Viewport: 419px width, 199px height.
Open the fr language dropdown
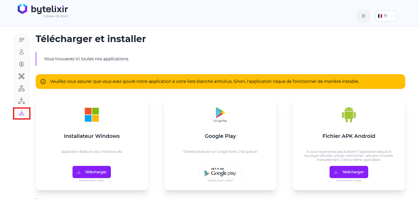pyautogui.click(x=386, y=16)
